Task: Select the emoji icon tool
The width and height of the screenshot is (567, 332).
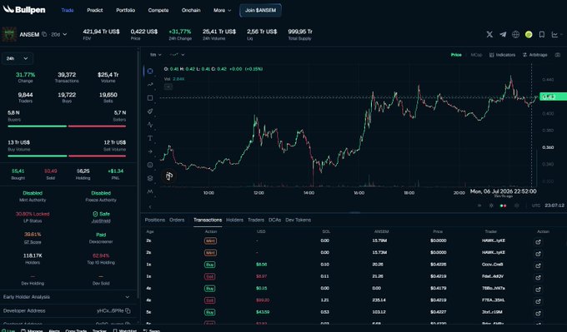Action: tap(150, 165)
